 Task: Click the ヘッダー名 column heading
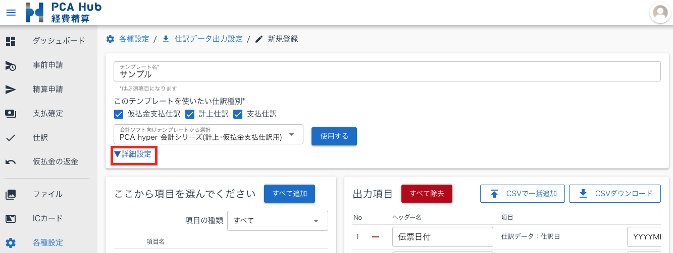(407, 217)
